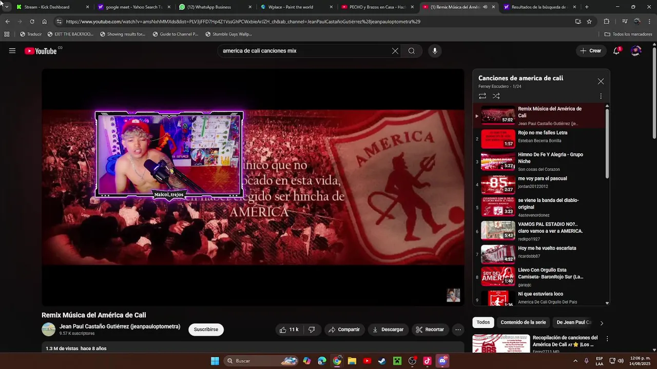Open the apps grid in bookmarks bar

click(x=7, y=34)
